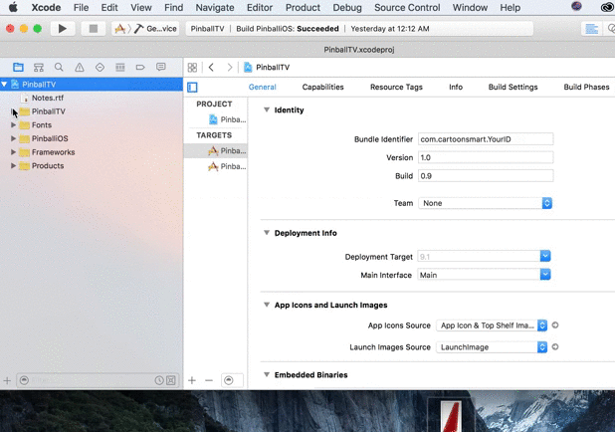Open the Team dropdown
This screenshot has height=432, width=615.
486,203
